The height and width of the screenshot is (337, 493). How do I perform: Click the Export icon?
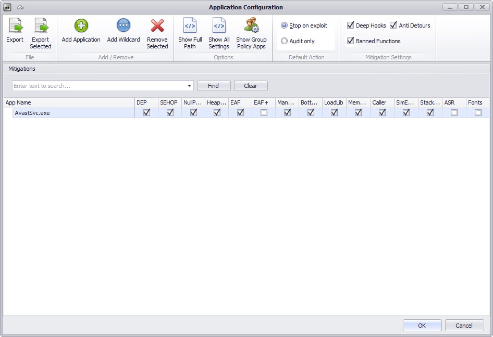15,26
